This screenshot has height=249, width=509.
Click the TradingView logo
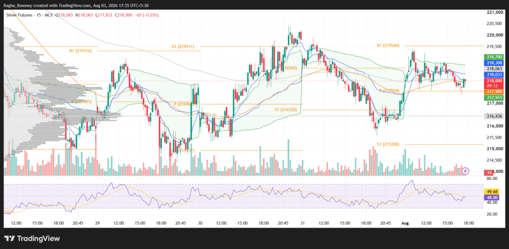point(32,239)
